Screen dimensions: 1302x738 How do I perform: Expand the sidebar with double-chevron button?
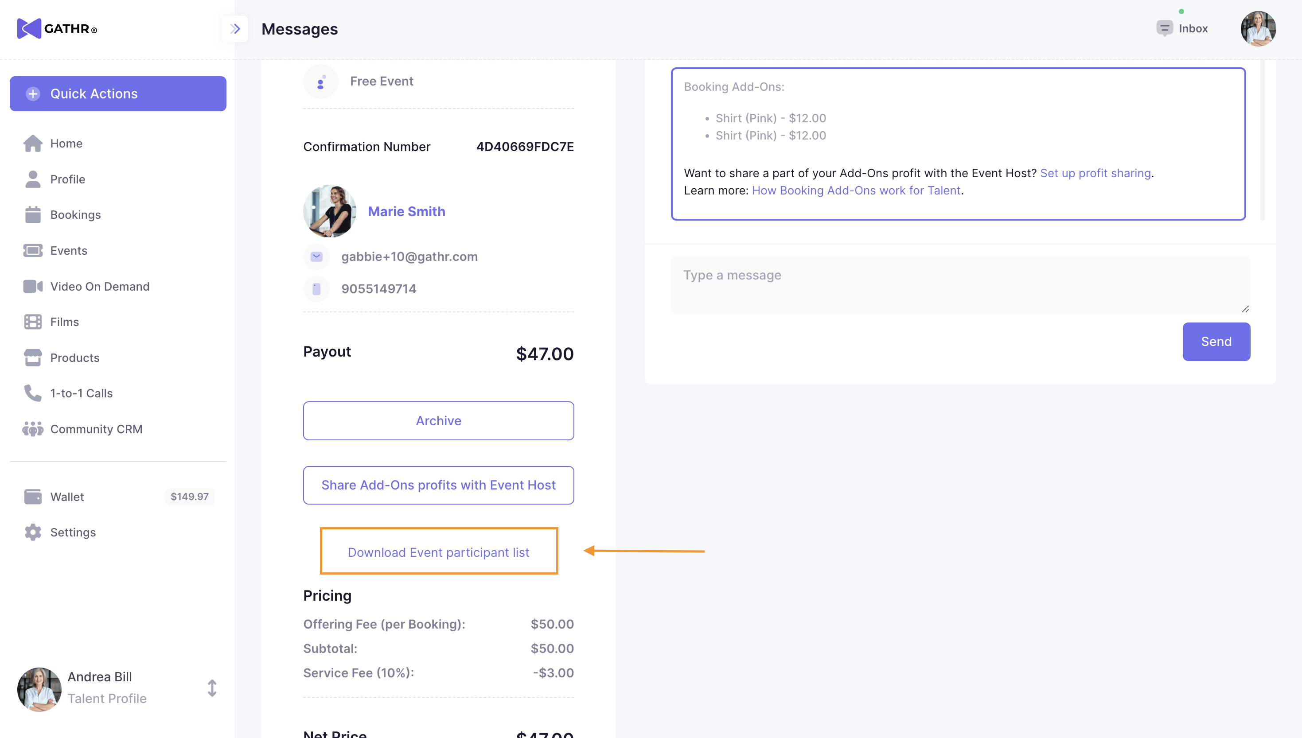click(x=235, y=29)
